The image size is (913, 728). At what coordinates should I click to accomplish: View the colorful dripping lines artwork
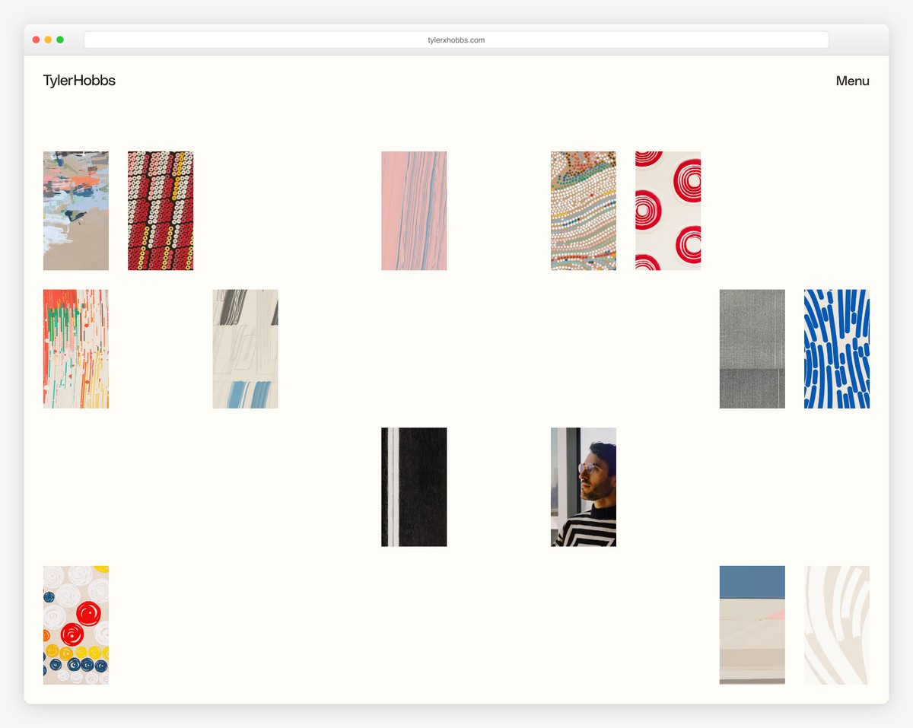75,349
